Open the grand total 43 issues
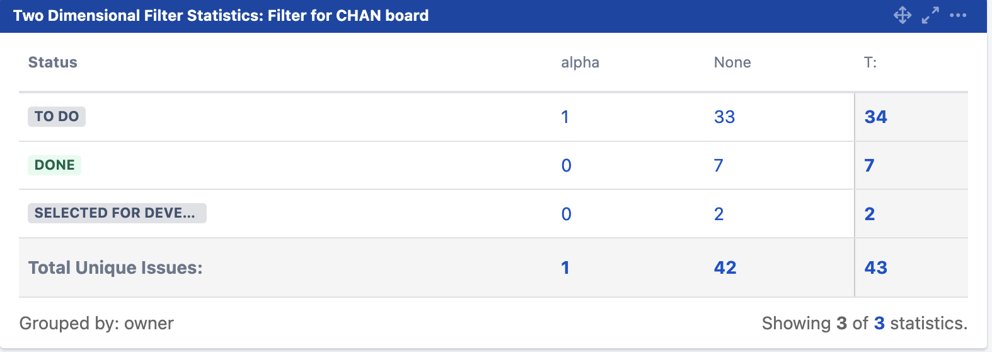The image size is (992, 352). point(876,268)
